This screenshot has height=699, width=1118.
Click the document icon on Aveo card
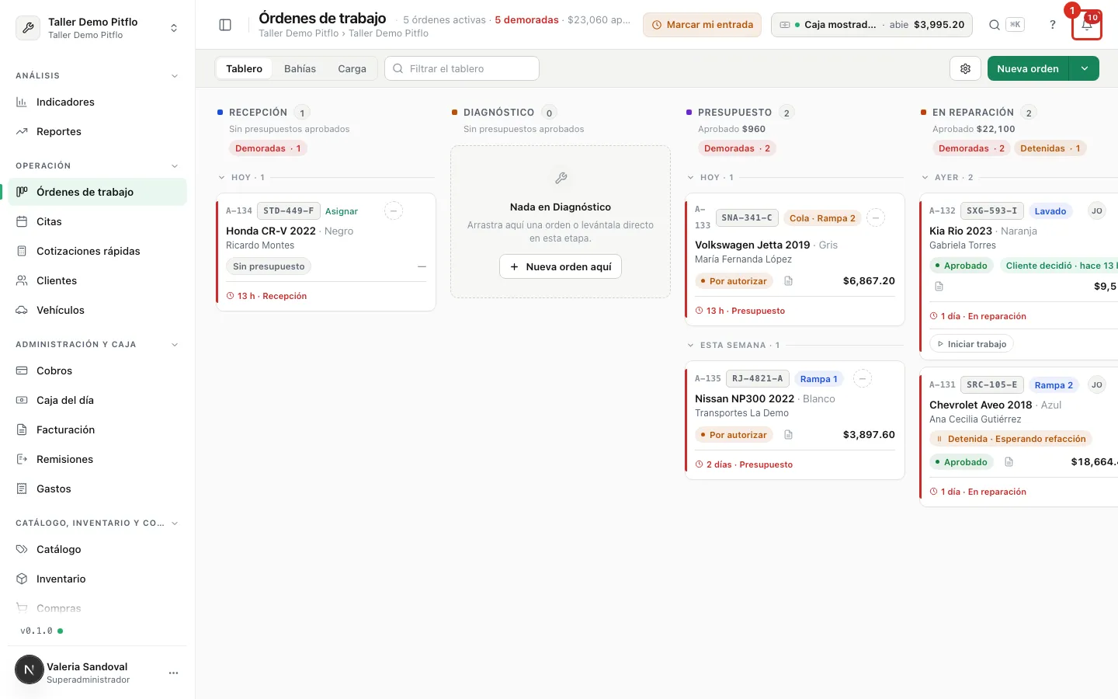1009,462
